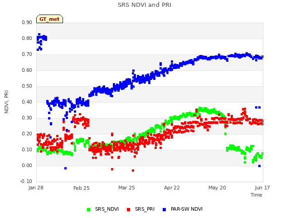The width and height of the screenshot is (290, 218).
Task: Click the green SRS_NDVI legend swatch
Action: click(x=89, y=209)
